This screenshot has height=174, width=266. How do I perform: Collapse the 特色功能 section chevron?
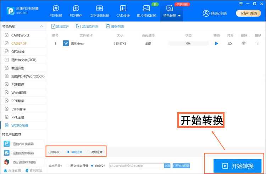click(x=41, y=26)
